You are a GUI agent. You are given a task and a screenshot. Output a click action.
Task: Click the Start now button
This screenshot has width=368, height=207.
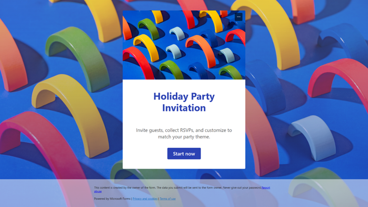pos(184,153)
